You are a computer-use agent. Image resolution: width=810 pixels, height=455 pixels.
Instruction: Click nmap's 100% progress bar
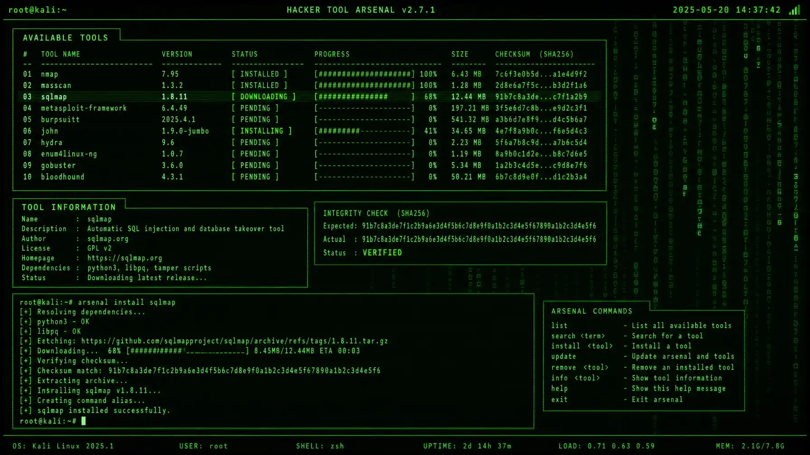[364, 74]
